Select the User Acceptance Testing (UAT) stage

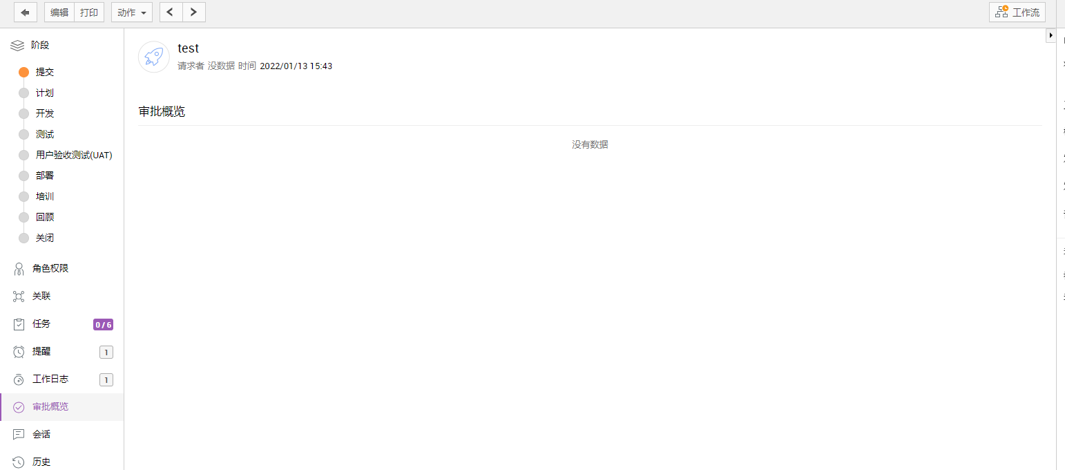[73, 155]
